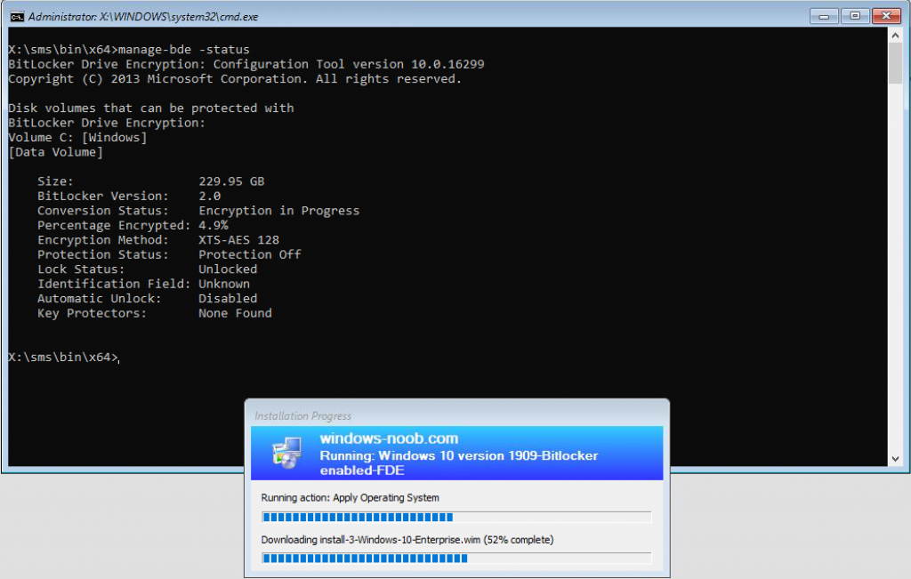Click the Percentage Encrypted 4.9% line

[132, 225]
